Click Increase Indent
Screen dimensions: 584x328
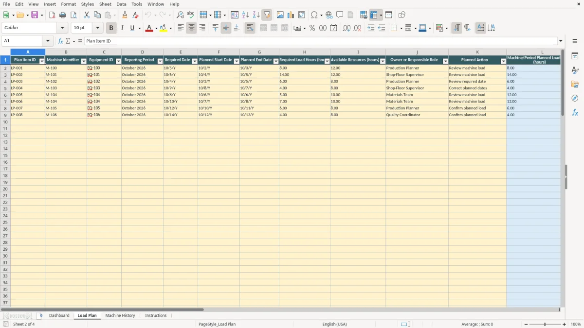click(x=371, y=28)
